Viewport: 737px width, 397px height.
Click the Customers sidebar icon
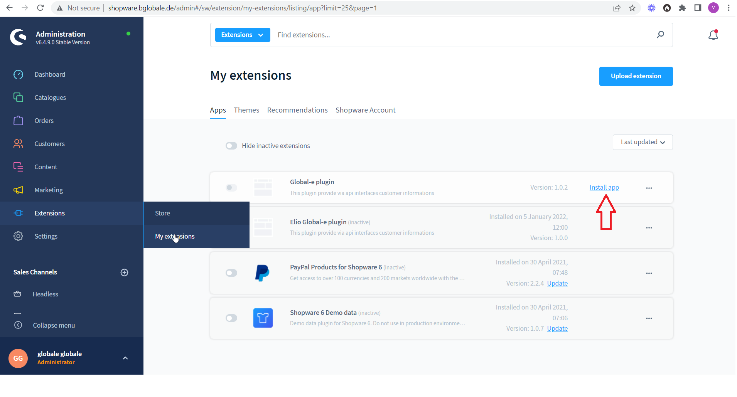(18, 143)
